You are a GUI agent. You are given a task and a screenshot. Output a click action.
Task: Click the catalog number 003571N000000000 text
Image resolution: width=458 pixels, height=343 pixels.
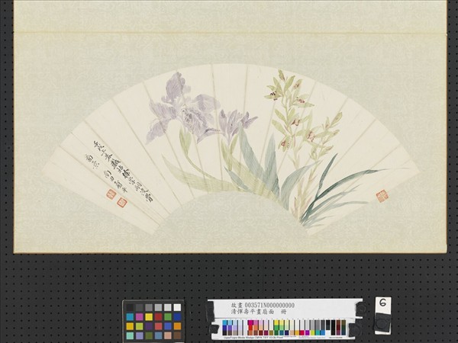263,305
